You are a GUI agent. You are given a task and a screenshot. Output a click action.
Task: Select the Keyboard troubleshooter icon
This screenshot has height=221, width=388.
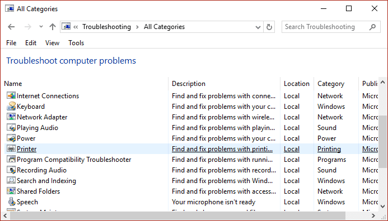point(11,106)
